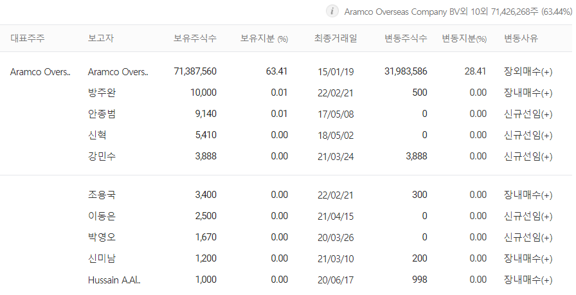
Task: Click the summary text Aramco Overseas Company BV외 10외
Action: tap(416, 12)
